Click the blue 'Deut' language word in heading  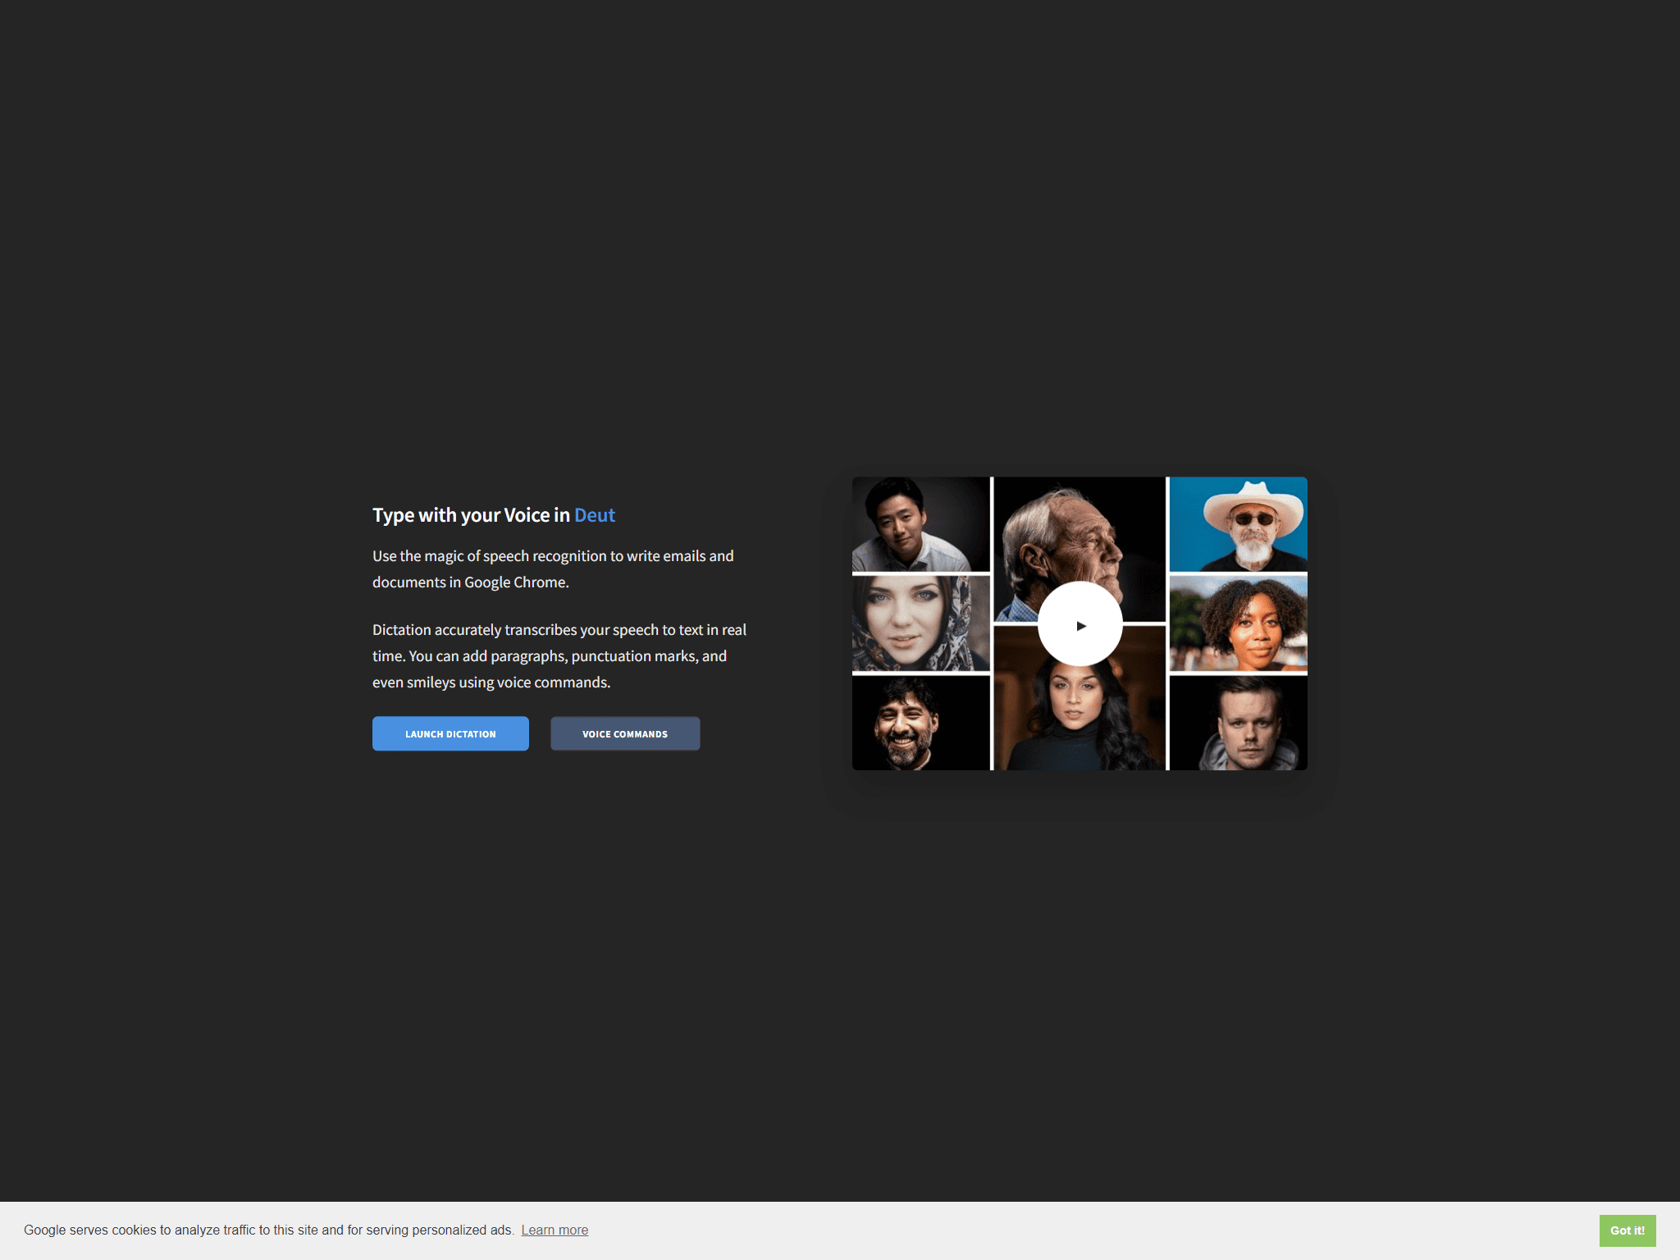[595, 515]
